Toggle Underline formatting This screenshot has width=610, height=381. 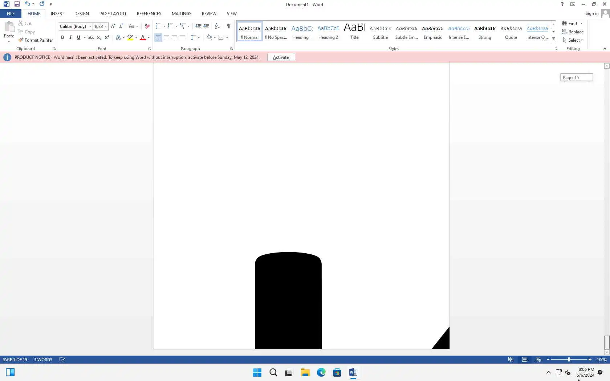pyautogui.click(x=78, y=37)
